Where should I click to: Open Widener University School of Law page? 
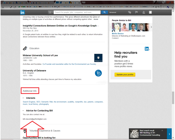[x=40, y=55]
